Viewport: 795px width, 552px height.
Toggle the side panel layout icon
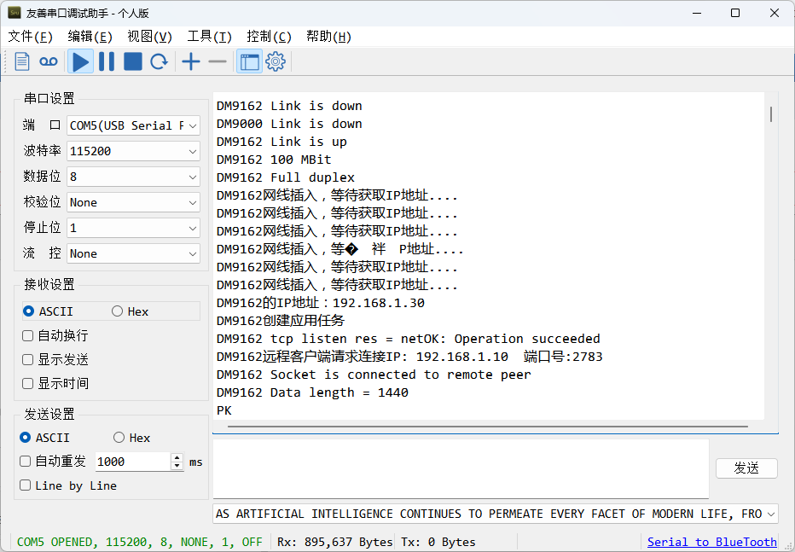click(249, 61)
